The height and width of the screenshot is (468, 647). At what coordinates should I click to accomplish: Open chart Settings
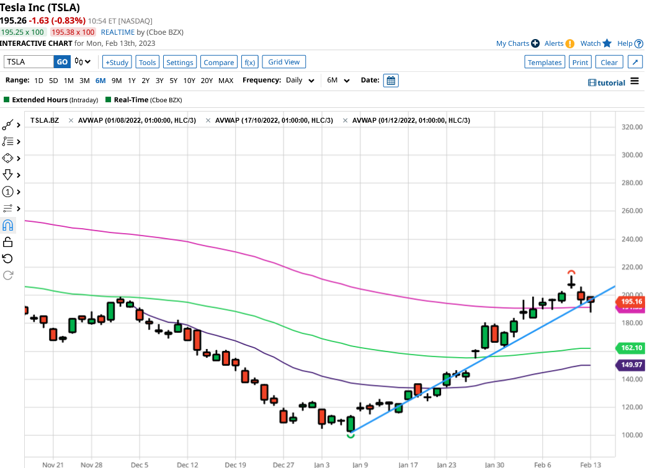click(179, 62)
